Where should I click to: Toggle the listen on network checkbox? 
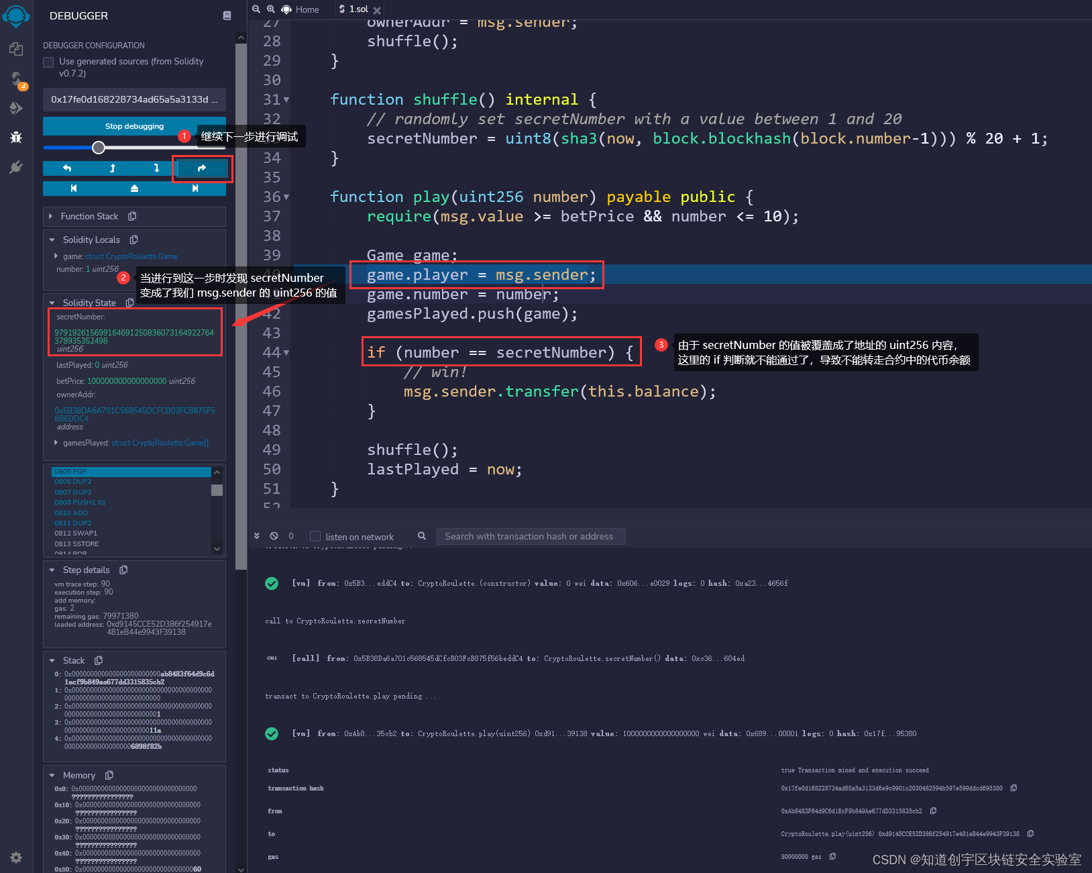click(315, 536)
